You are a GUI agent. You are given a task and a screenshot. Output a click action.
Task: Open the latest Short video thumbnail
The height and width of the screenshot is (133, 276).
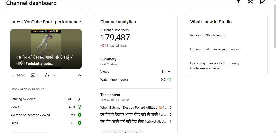[x=46, y=49]
